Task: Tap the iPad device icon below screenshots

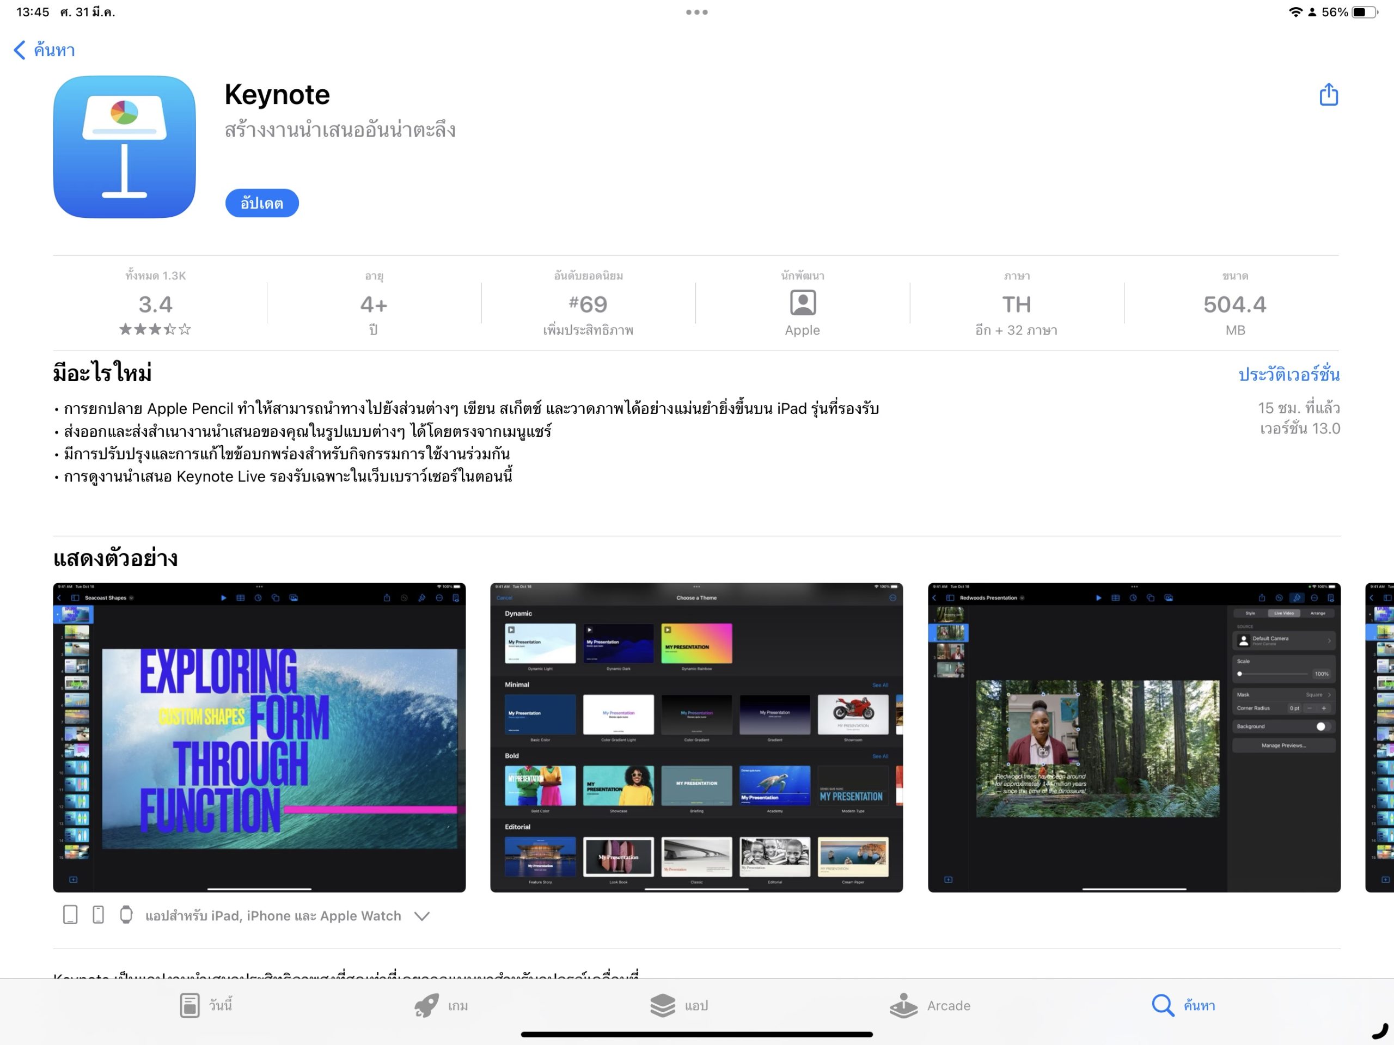Action: point(71,914)
